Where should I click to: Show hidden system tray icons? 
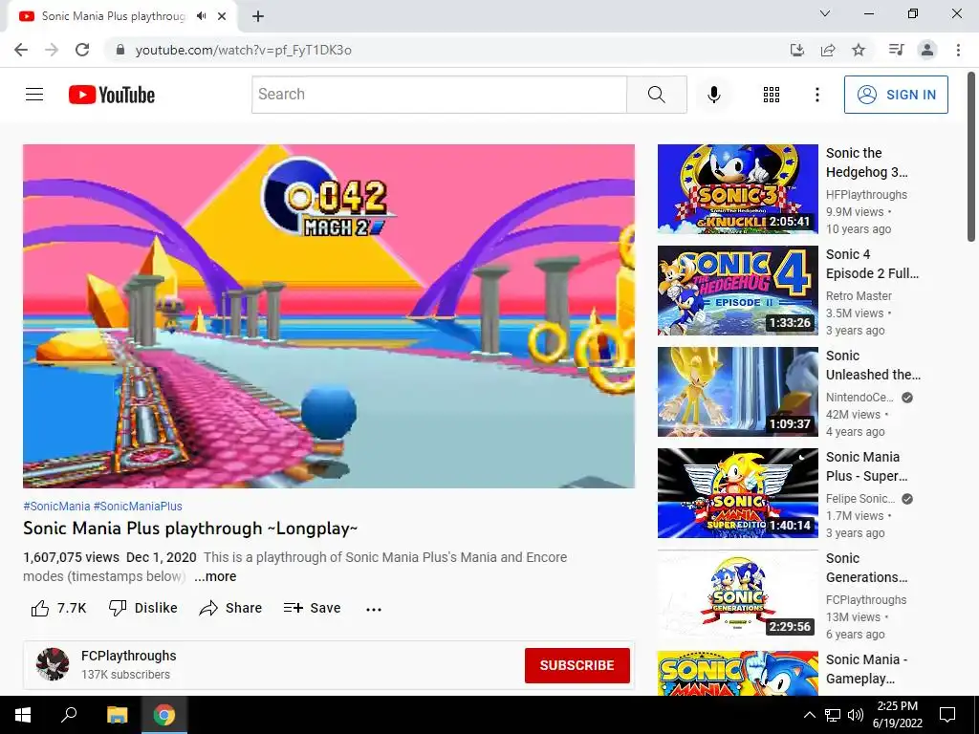(809, 715)
